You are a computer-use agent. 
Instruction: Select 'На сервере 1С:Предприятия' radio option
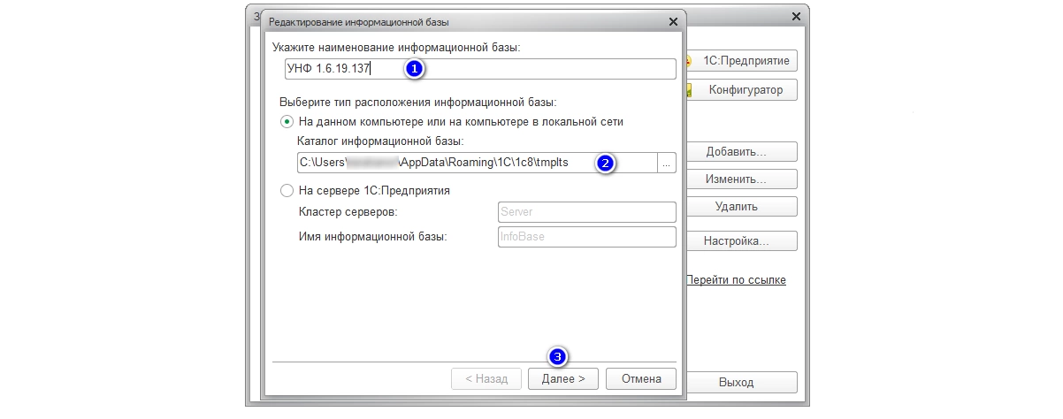tap(286, 190)
